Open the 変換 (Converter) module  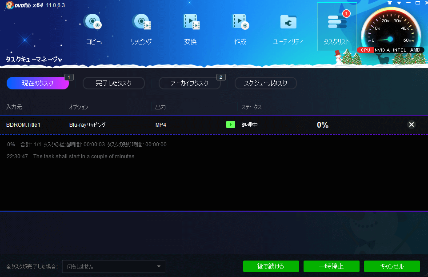point(191,29)
